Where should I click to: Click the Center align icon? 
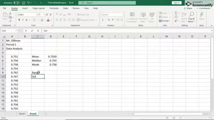pos(61,20)
